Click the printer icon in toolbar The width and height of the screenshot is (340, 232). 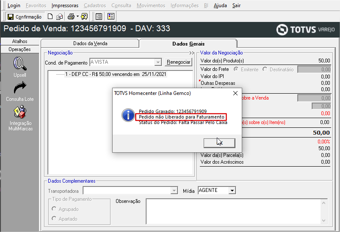coord(71,16)
